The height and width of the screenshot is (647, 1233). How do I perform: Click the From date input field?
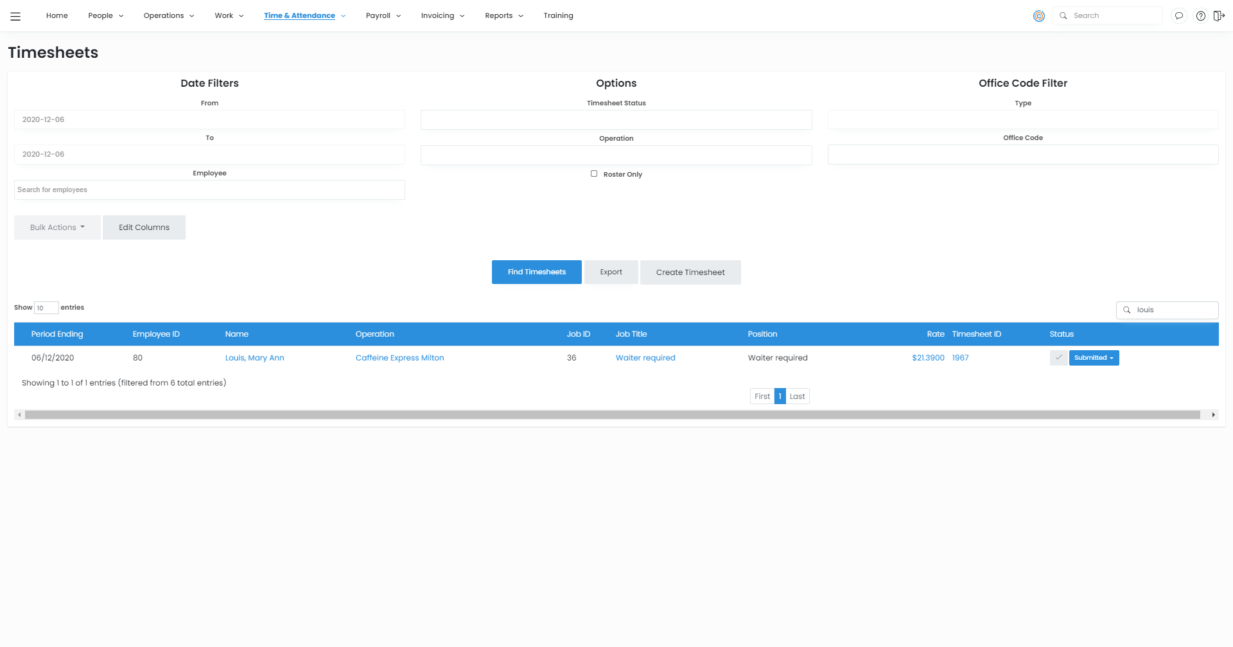click(209, 120)
